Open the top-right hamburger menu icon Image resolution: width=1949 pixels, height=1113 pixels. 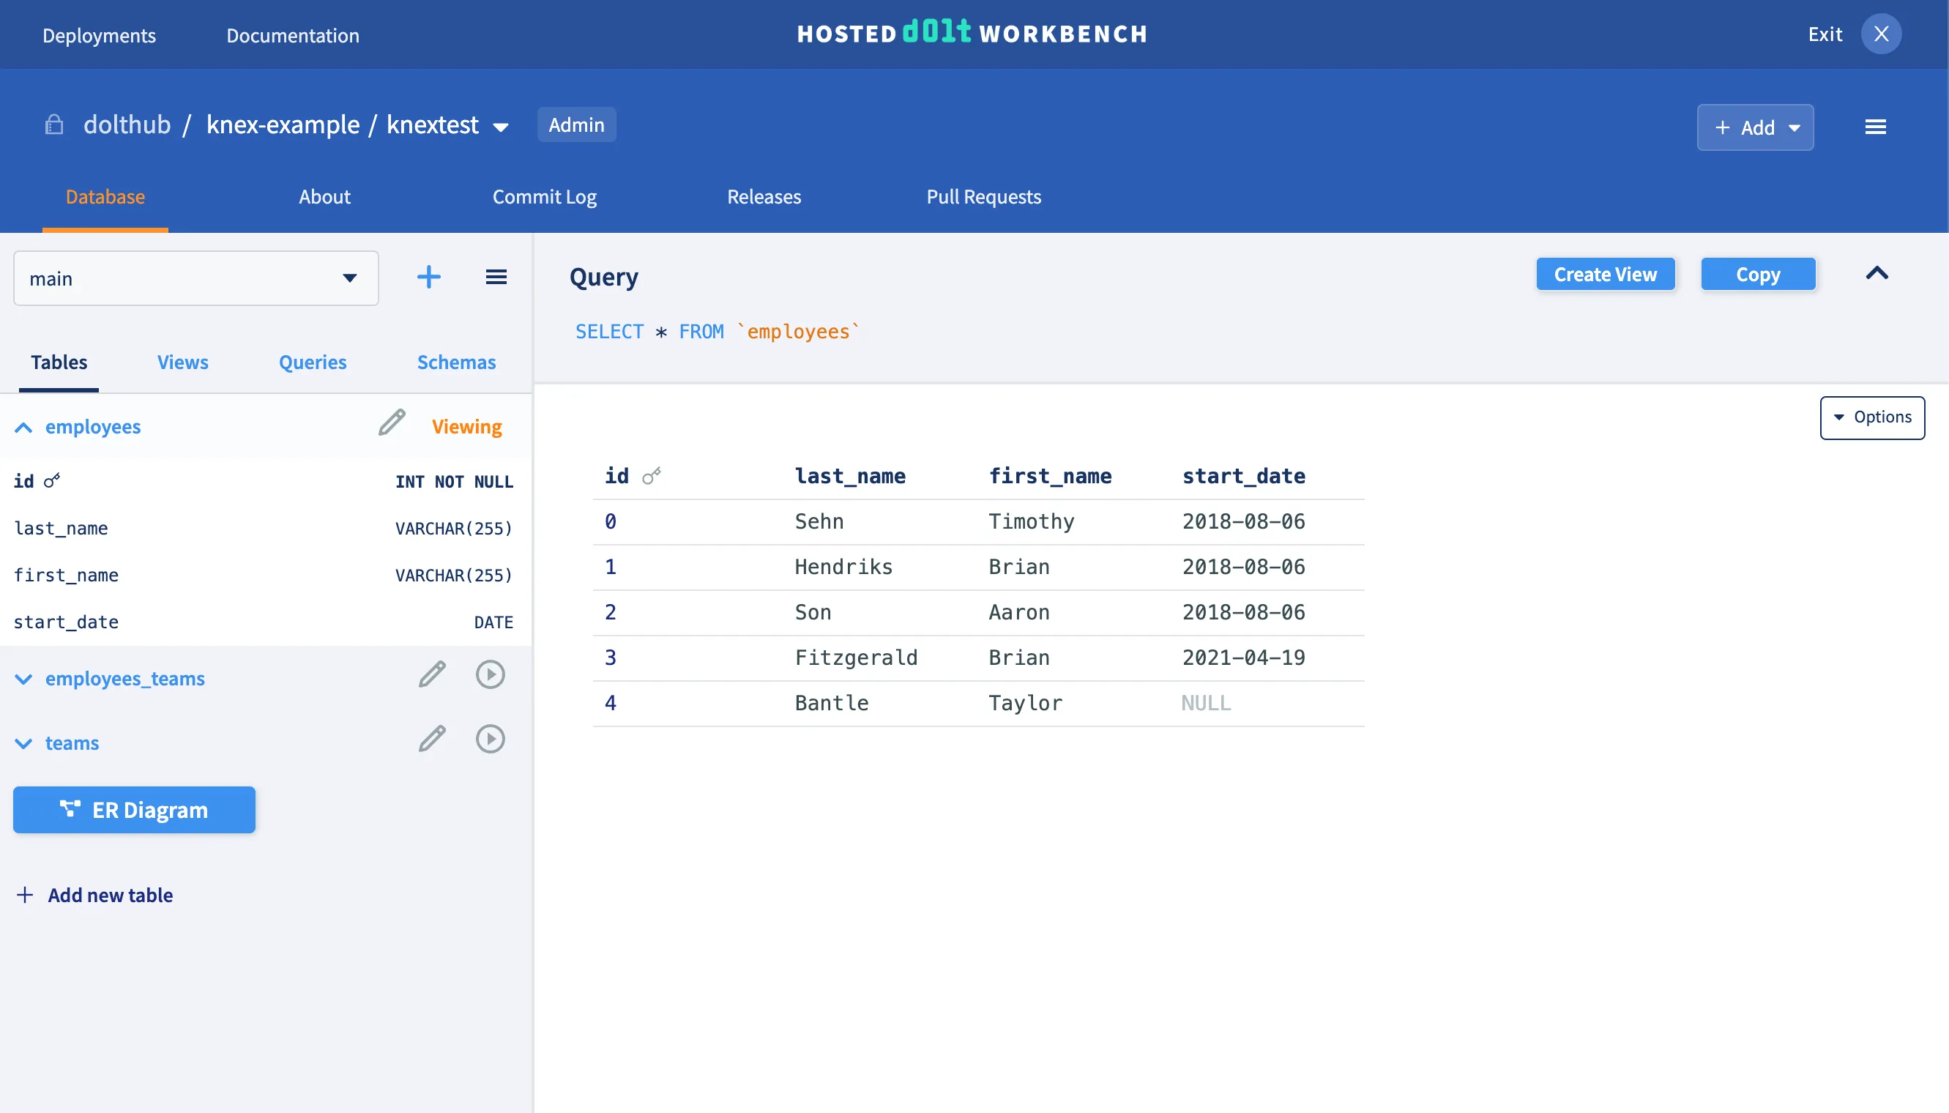[1875, 127]
